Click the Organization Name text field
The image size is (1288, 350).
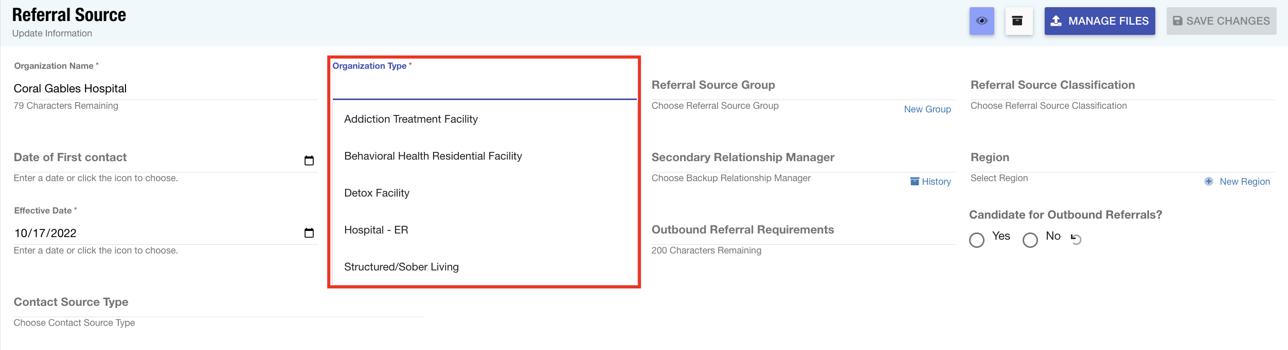(165, 89)
